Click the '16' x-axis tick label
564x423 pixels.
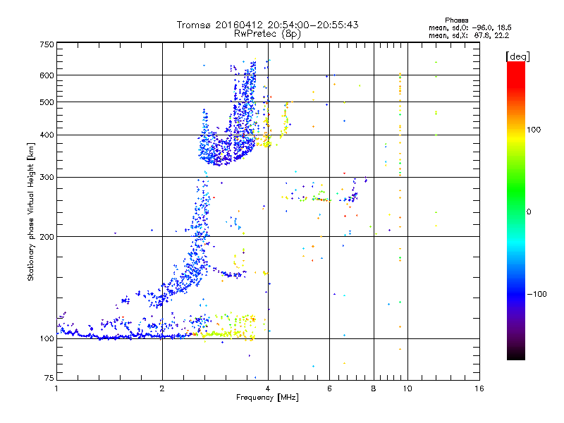click(x=479, y=388)
